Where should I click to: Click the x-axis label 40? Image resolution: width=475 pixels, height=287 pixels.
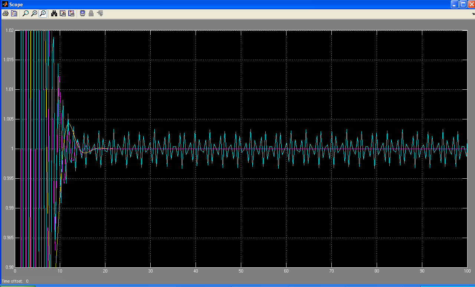[x=196, y=271]
